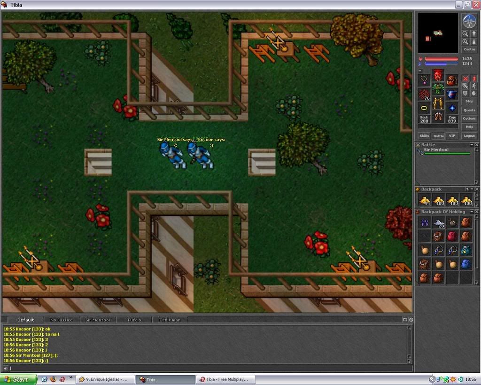
Task: Click the red item stack of 76
Action: click(424, 94)
